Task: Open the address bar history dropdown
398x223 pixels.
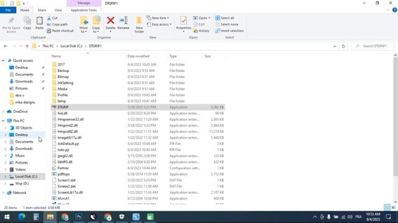Action: tap(335, 46)
